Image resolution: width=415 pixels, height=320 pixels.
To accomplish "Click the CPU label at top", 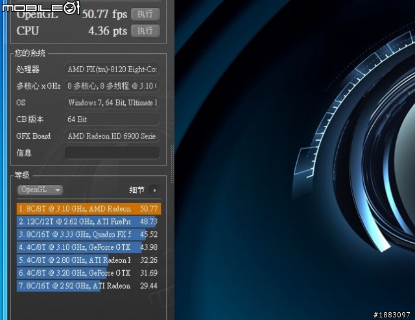I will click(x=28, y=31).
